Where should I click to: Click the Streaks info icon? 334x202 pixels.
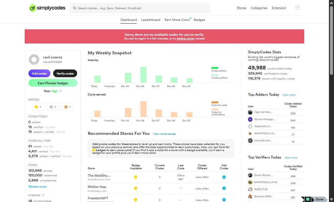click(x=43, y=195)
